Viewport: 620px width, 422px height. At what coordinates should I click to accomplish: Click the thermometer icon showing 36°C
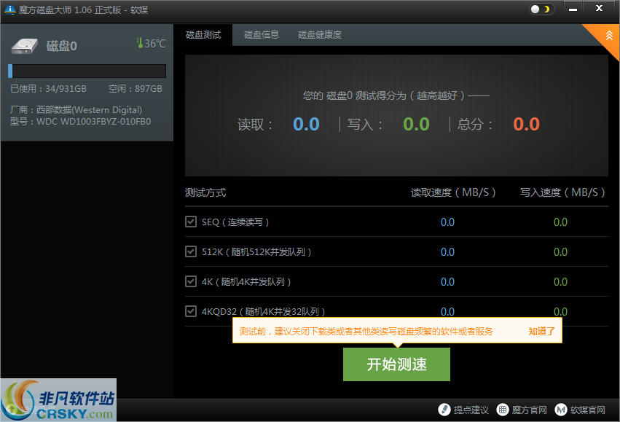click(x=141, y=43)
